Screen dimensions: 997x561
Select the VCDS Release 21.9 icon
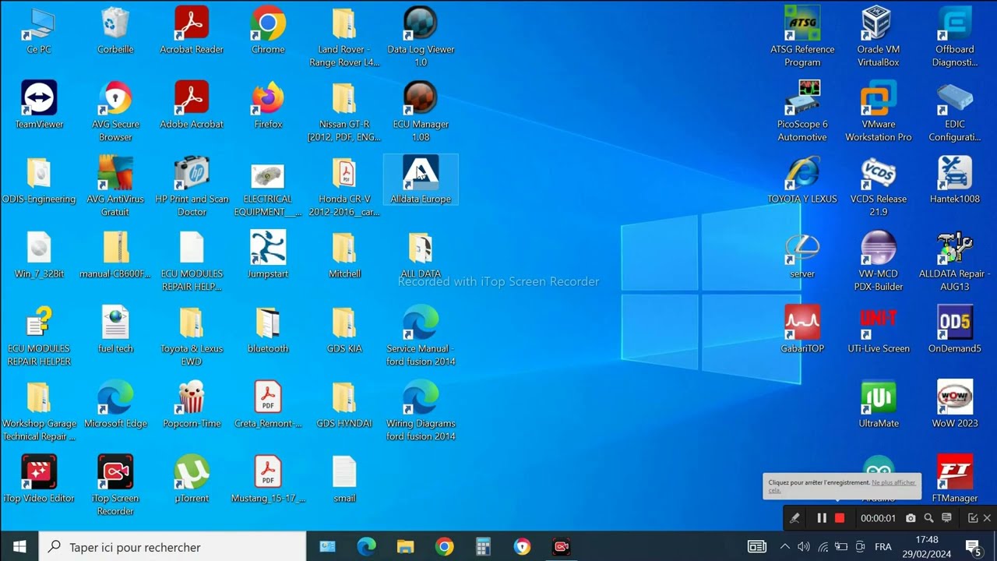pyautogui.click(x=879, y=186)
